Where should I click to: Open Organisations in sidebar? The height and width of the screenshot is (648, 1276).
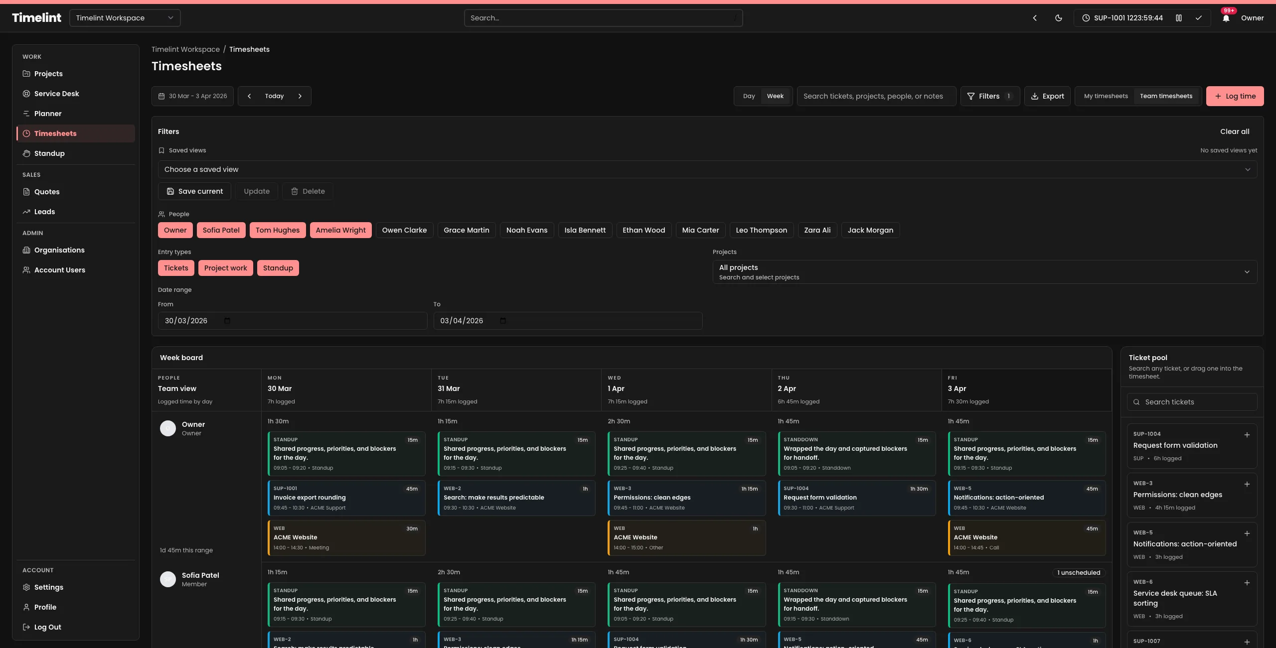pyautogui.click(x=76, y=250)
